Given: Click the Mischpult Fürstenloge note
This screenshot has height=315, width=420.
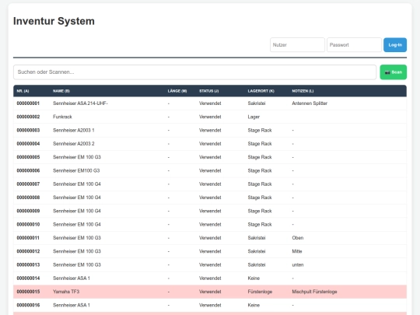Looking at the screenshot, I should point(314,292).
